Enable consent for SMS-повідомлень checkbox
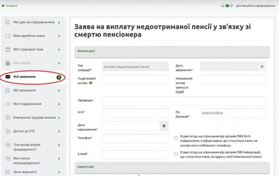Image resolution: width=279 pixels, height=176 pixels. pyautogui.click(x=176, y=138)
